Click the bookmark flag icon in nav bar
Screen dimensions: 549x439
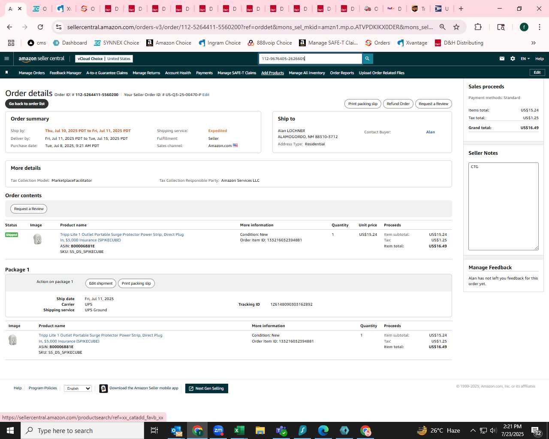6,72
